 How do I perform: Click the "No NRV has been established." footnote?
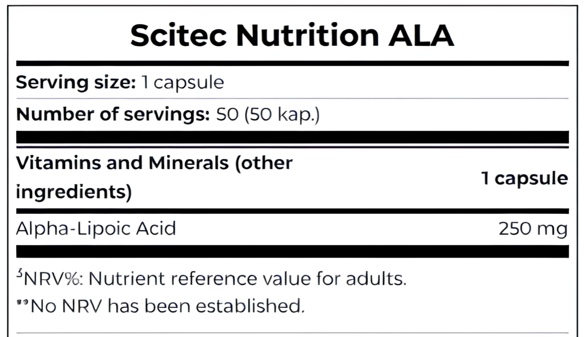pos(167,306)
